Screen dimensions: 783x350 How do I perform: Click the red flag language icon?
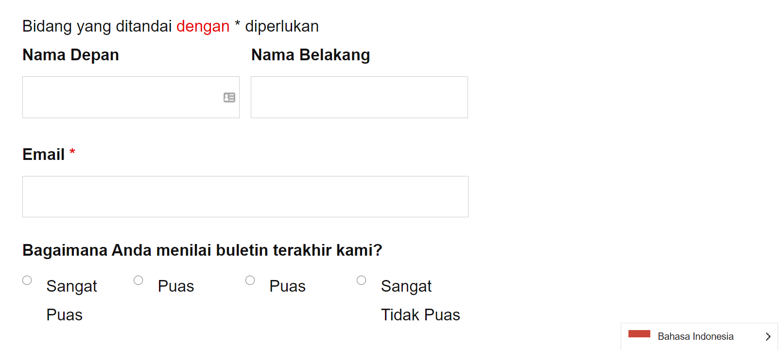[x=639, y=334]
